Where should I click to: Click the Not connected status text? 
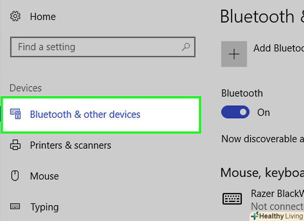click(277, 206)
